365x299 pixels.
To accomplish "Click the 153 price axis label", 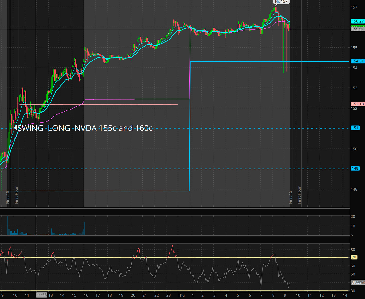I will (x=354, y=88).
